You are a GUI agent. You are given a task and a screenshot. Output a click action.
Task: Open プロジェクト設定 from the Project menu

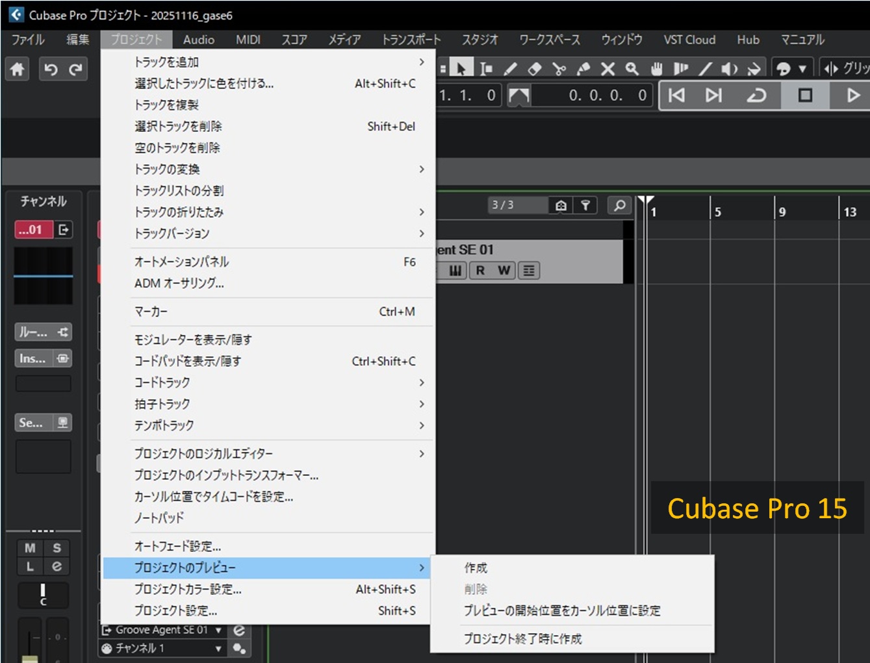(x=177, y=610)
